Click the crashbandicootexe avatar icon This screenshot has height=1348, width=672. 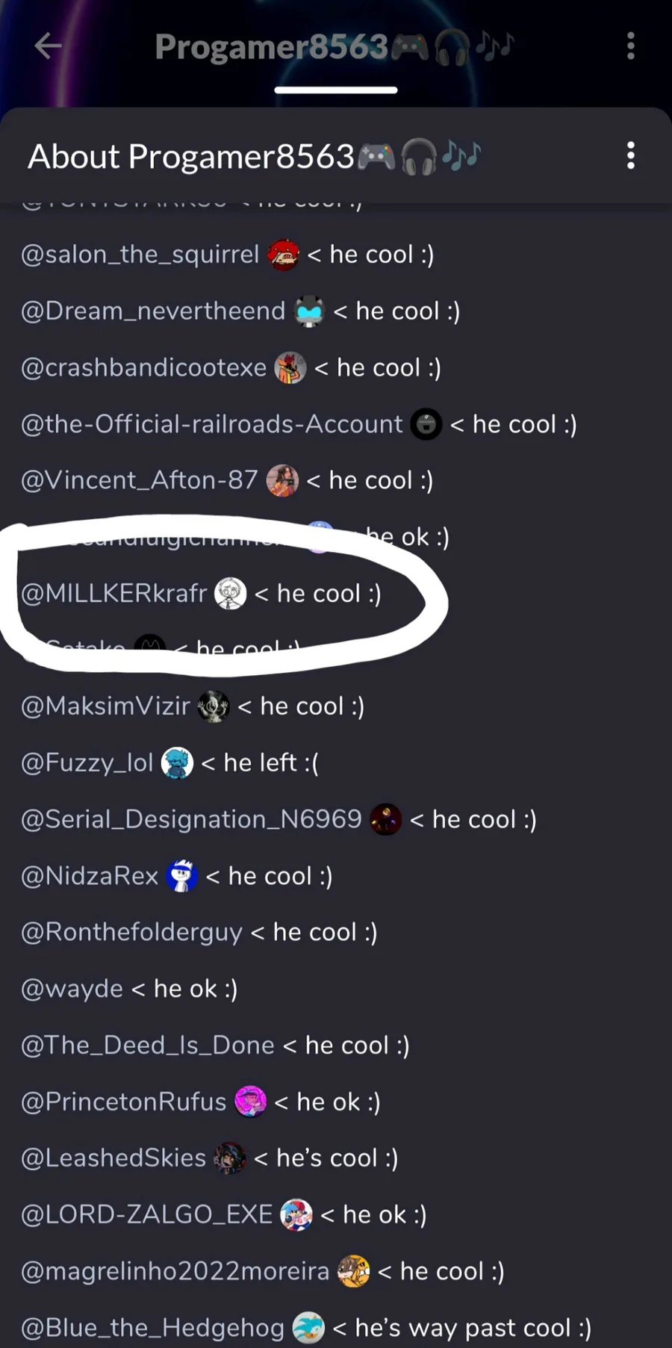290,367
